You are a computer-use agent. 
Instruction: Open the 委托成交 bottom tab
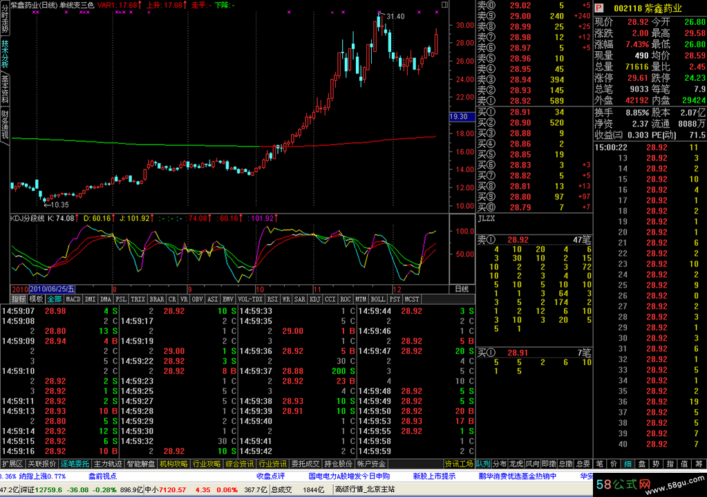coord(305,464)
